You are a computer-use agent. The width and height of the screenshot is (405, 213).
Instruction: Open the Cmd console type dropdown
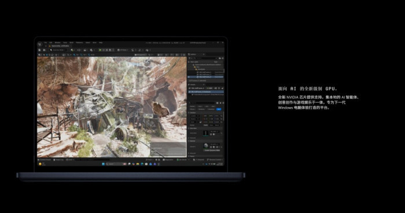70,160
